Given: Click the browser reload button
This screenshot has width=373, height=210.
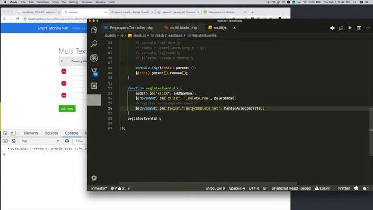Looking at the screenshot, I should (17, 19).
